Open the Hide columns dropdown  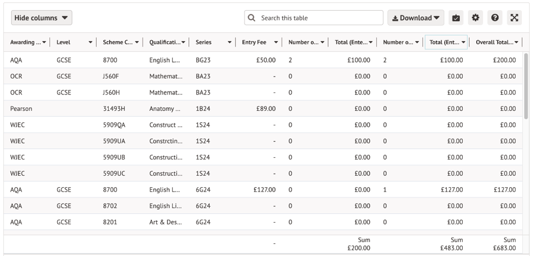pyautogui.click(x=42, y=18)
